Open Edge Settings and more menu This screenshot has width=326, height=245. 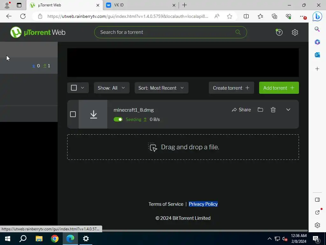click(x=303, y=16)
